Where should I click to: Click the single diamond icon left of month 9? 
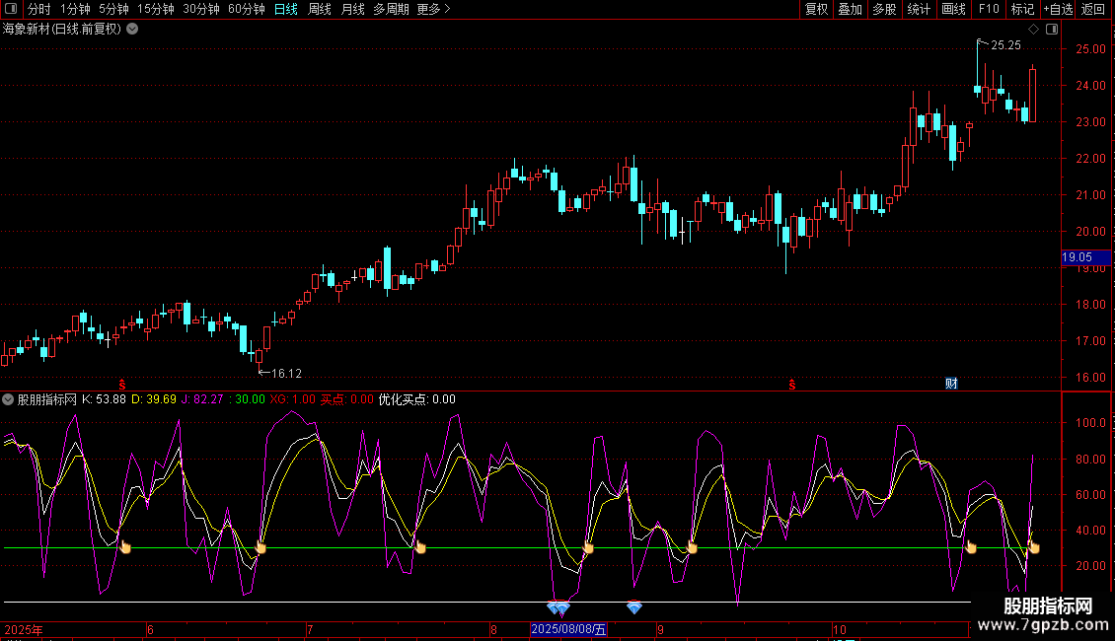pyautogui.click(x=634, y=607)
